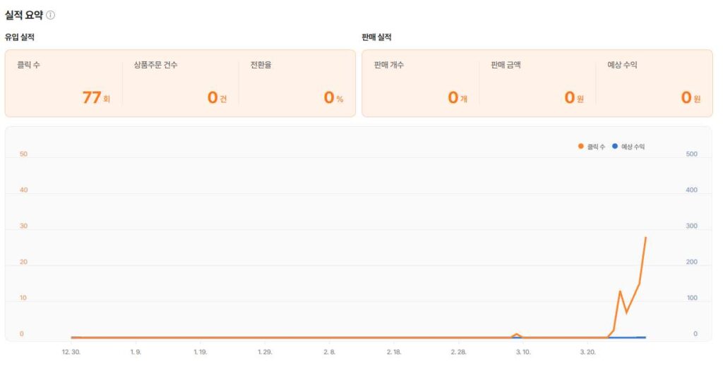723x366 pixels.
Task: Select the 판매 개수 stat card
Action: 421,83
